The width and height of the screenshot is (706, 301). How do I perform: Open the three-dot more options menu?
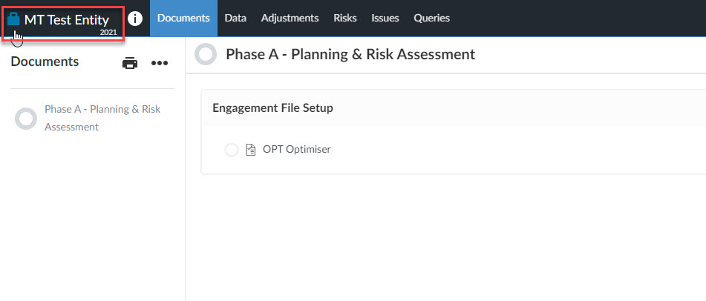tap(160, 64)
